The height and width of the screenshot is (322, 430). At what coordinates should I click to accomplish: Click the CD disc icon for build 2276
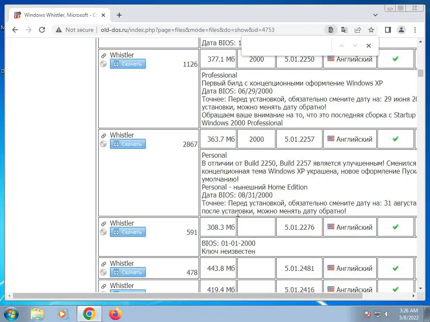(103, 232)
